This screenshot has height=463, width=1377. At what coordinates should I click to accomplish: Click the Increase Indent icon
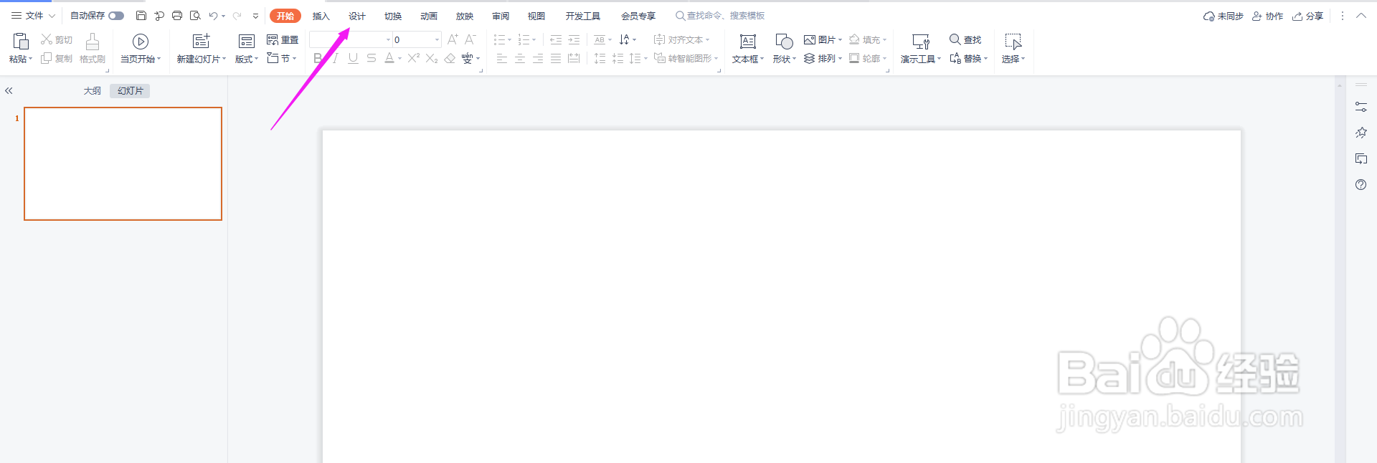coord(574,39)
